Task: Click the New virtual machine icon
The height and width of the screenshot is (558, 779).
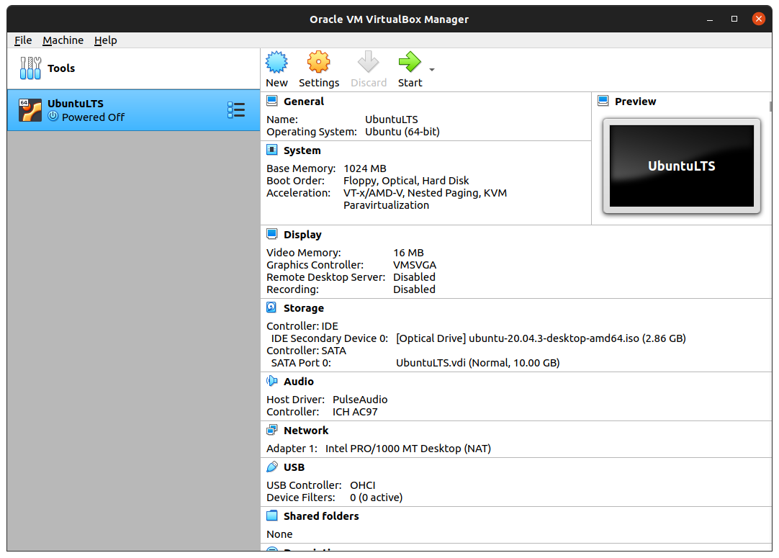Action: 276,63
